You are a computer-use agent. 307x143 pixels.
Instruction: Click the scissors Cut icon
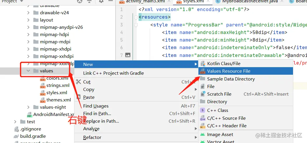pyautogui.click(x=79, y=82)
